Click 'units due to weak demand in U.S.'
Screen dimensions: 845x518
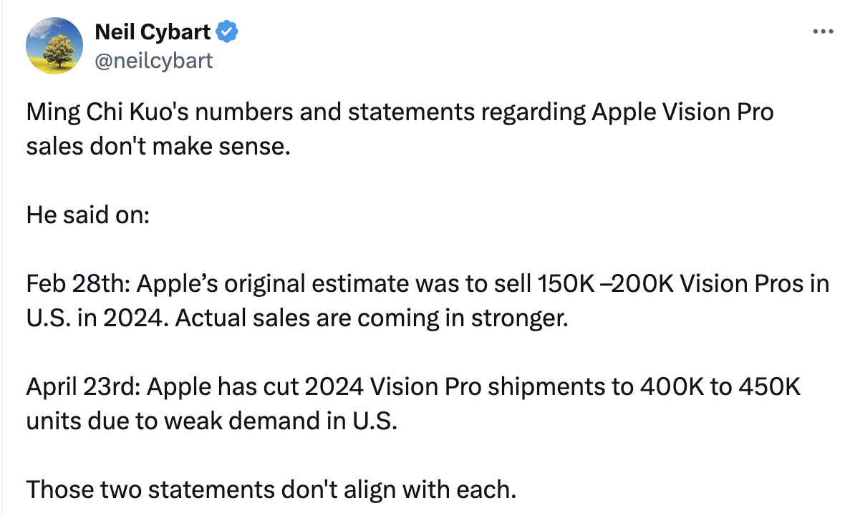[212, 421]
